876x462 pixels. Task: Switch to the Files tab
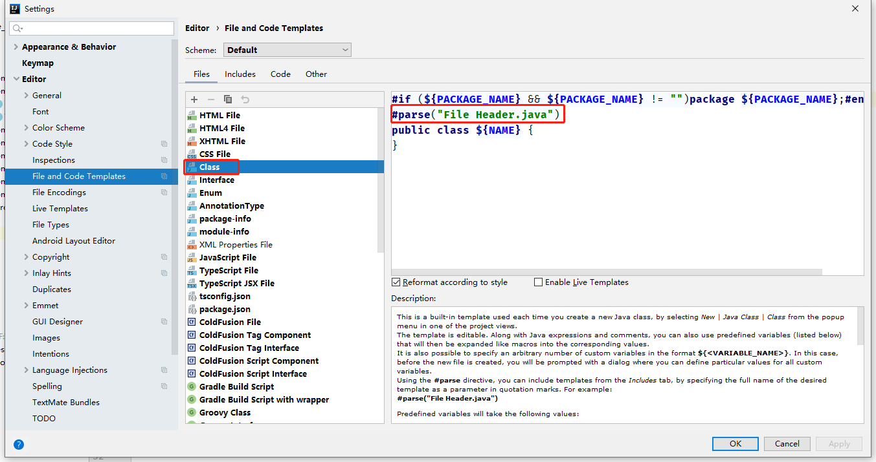(x=201, y=74)
